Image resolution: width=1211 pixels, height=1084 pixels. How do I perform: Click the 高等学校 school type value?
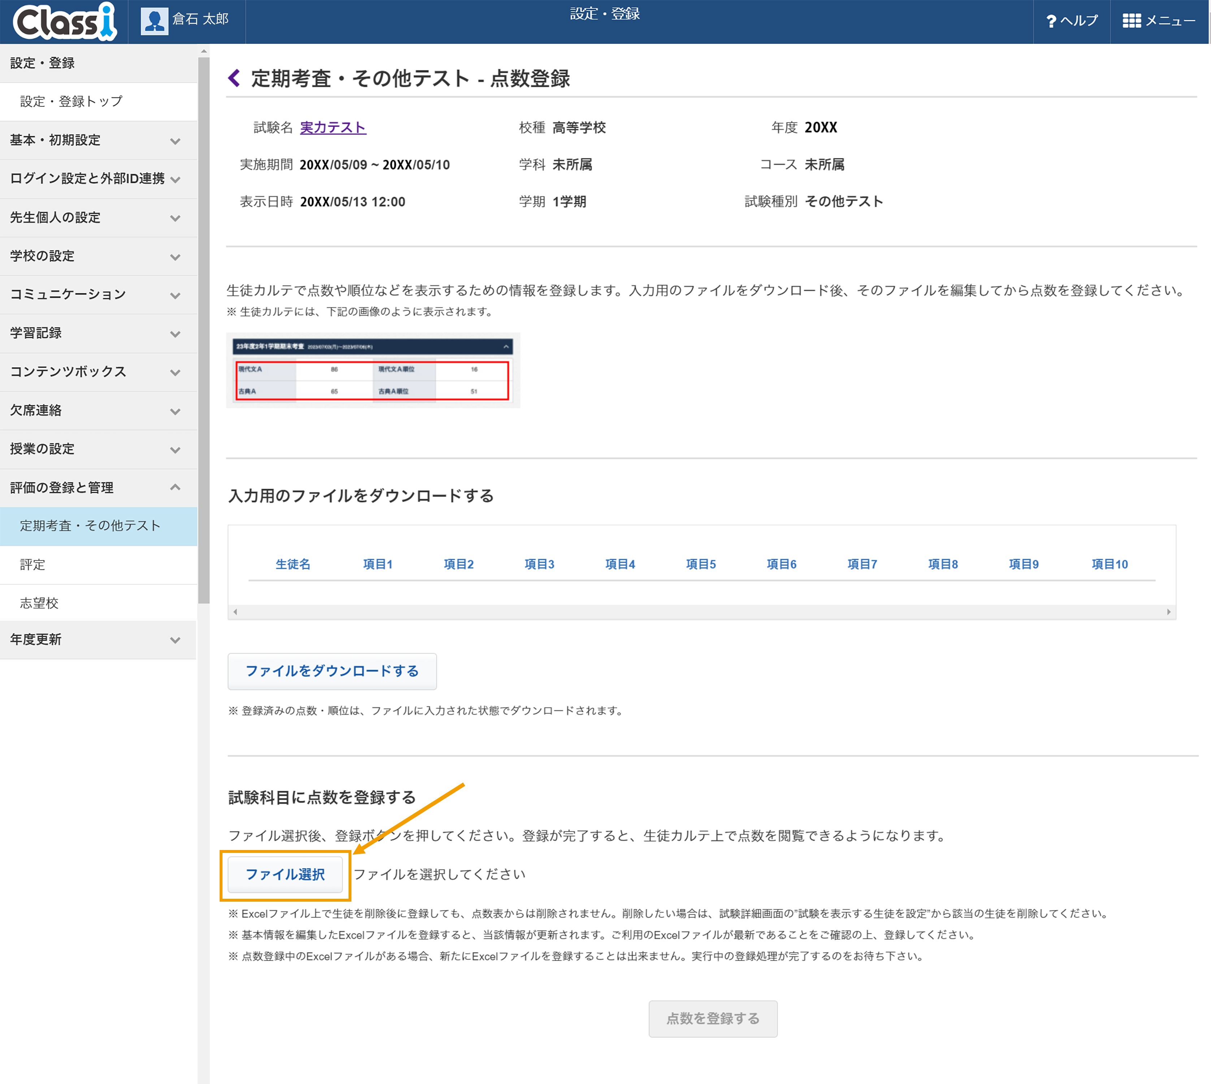(579, 127)
